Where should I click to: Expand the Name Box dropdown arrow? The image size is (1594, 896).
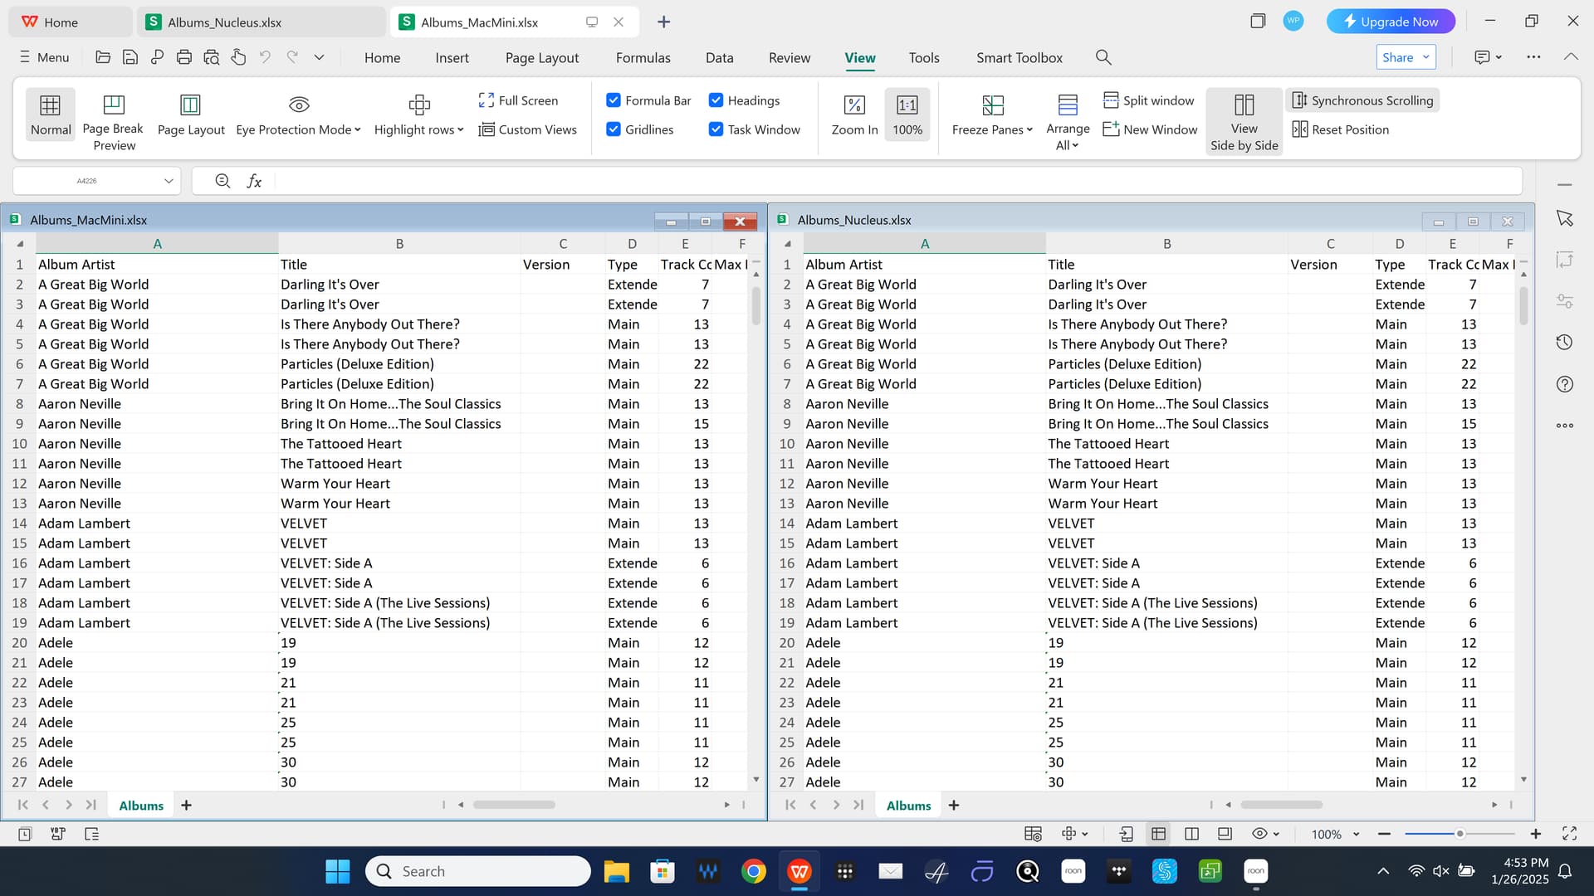point(169,181)
